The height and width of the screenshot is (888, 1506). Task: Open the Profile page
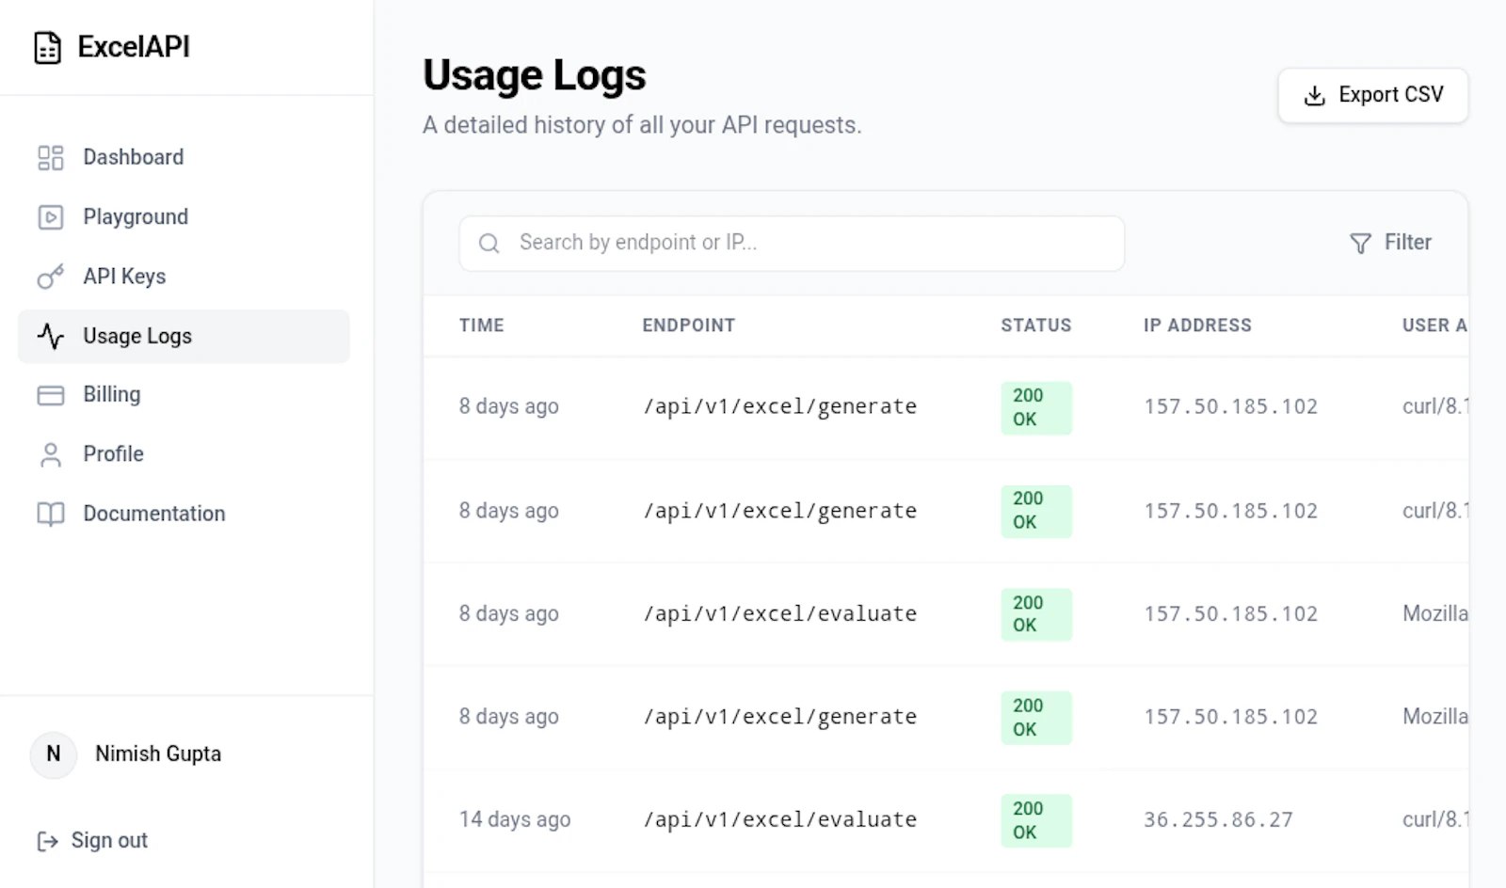tap(184, 454)
